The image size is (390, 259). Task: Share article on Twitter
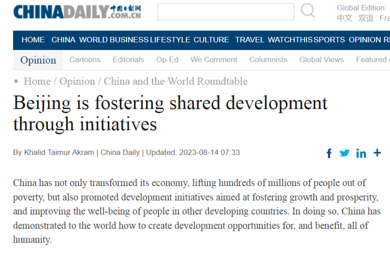tap(345, 153)
